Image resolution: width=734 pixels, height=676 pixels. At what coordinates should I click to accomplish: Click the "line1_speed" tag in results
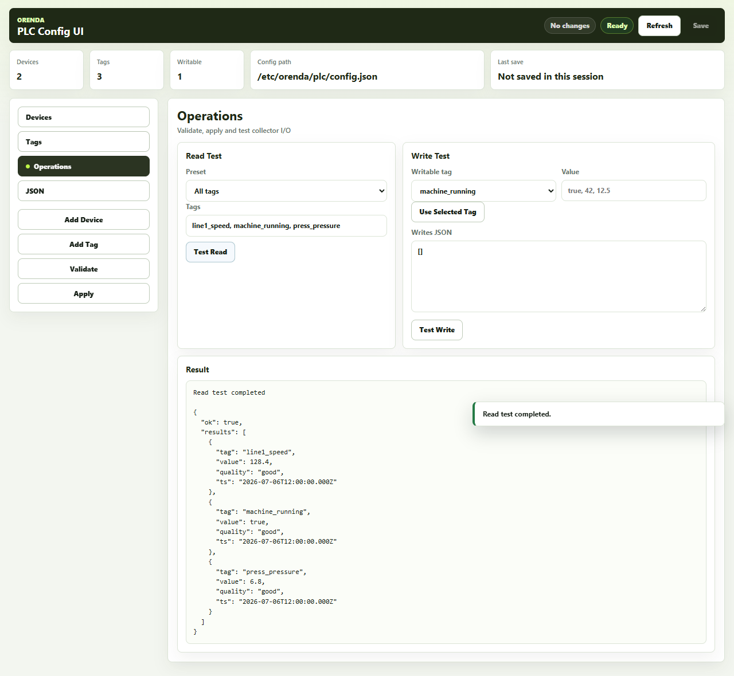[255, 453]
